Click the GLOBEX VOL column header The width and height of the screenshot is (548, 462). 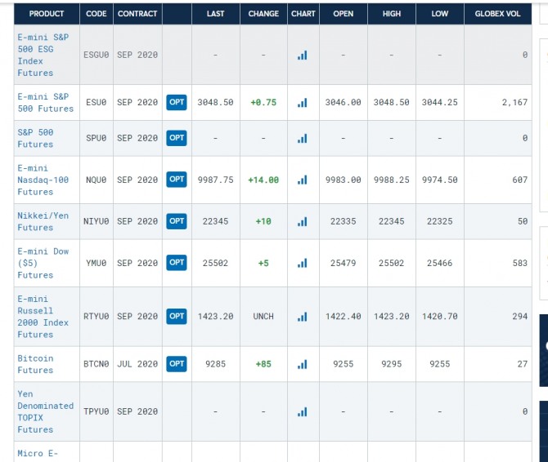pos(497,14)
